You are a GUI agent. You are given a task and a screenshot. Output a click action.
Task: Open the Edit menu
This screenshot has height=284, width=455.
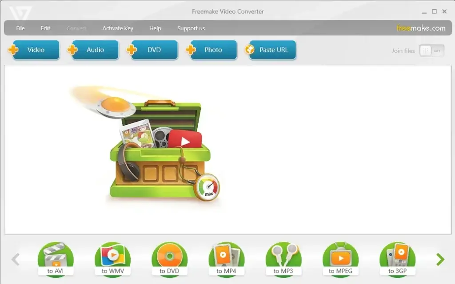pos(45,28)
